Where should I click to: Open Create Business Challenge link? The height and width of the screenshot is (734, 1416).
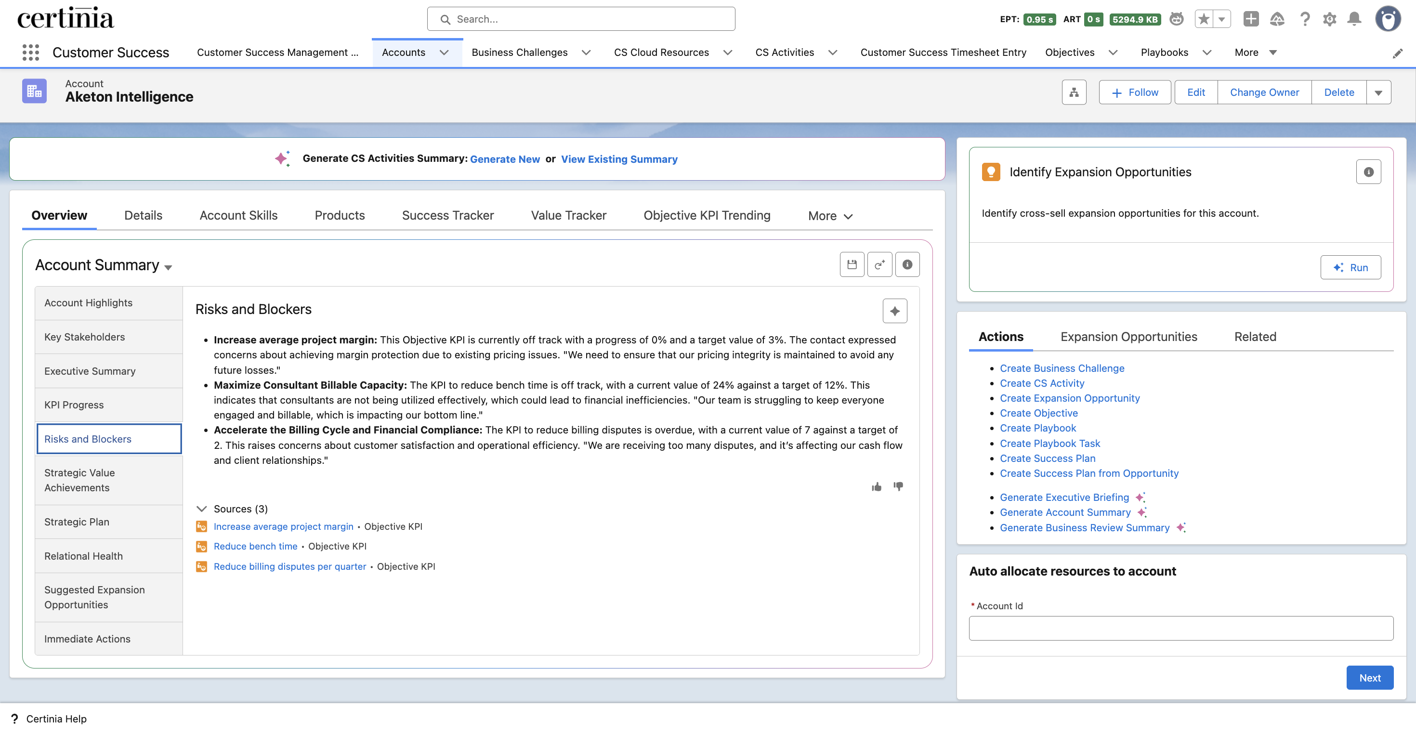tap(1062, 368)
